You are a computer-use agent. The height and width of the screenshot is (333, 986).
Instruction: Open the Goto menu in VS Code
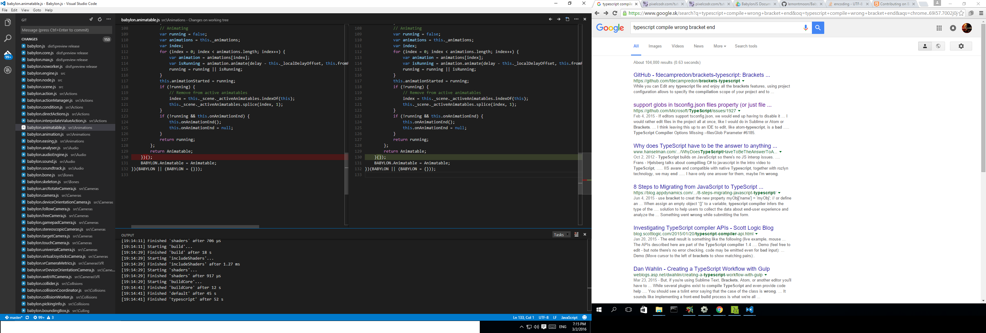[x=37, y=10]
